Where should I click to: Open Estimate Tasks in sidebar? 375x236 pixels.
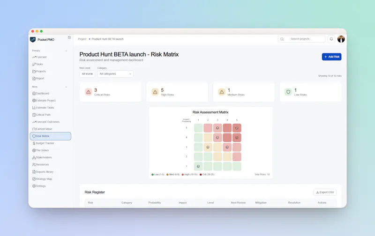click(x=43, y=108)
